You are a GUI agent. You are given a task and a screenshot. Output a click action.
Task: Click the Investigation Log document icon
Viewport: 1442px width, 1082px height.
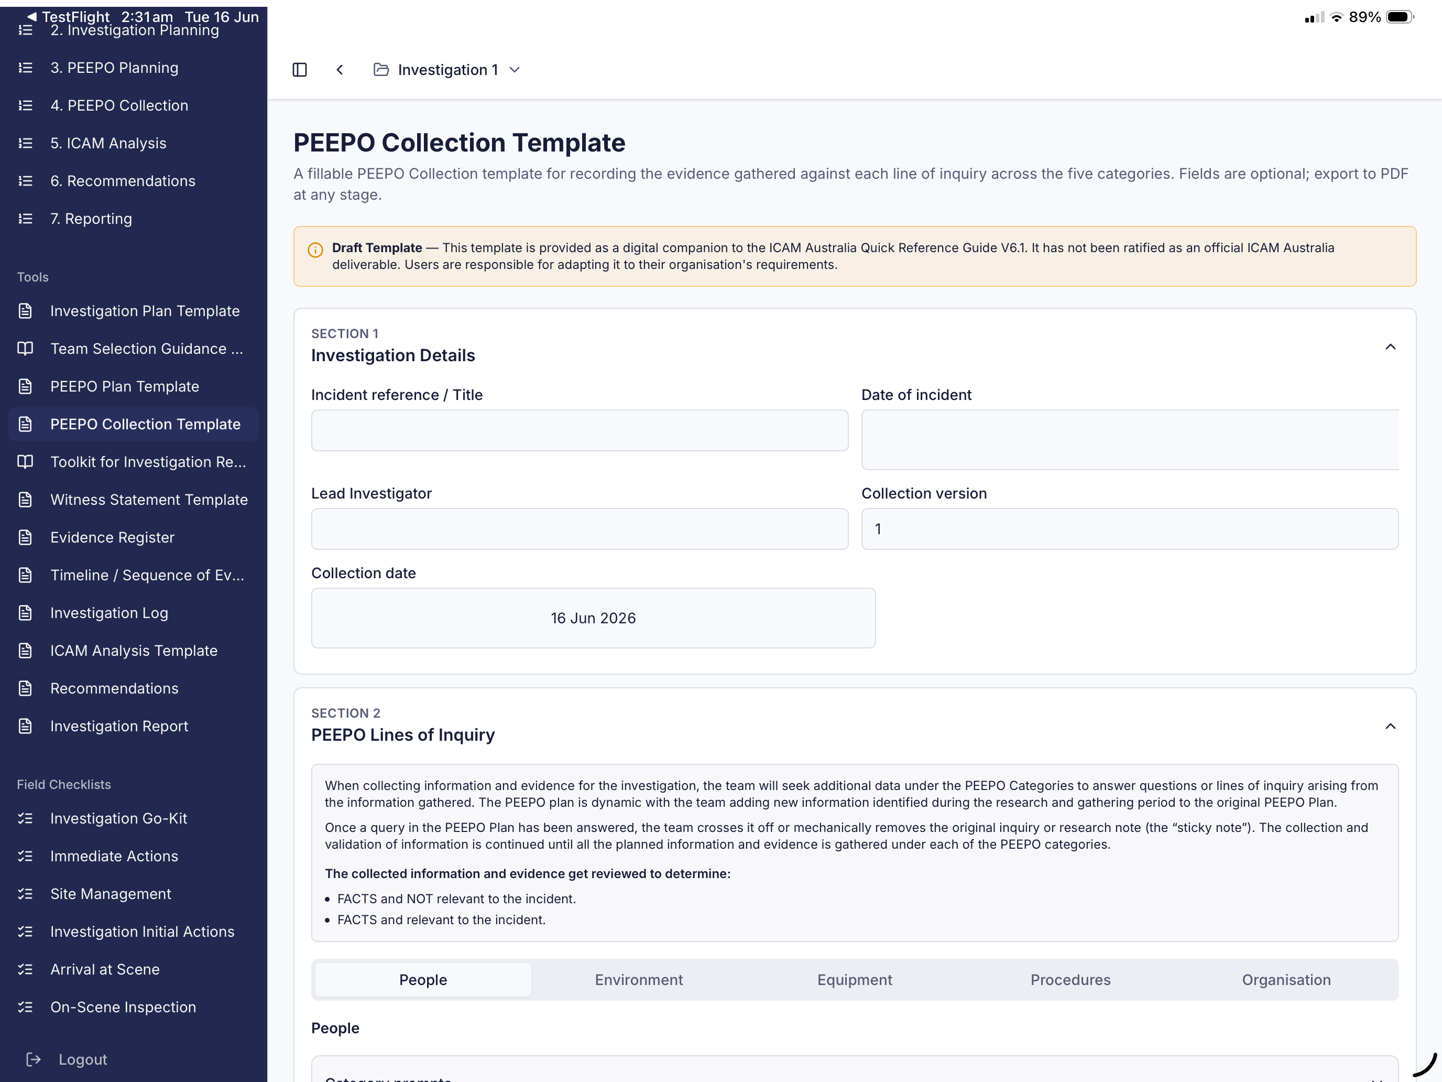pos(26,613)
